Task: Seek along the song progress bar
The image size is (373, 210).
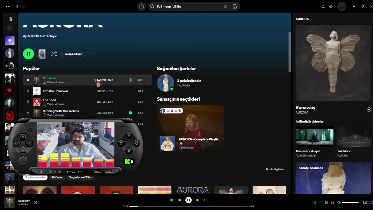Action: tap(189, 206)
